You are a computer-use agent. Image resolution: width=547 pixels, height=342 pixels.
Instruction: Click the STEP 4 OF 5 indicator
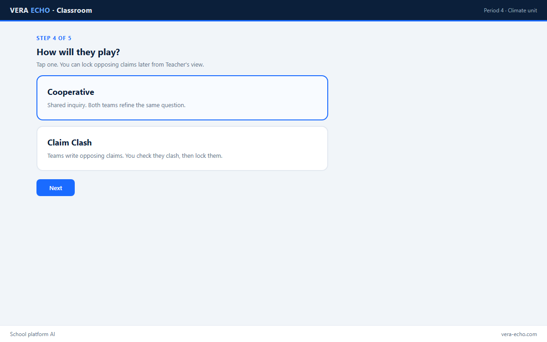tap(54, 38)
